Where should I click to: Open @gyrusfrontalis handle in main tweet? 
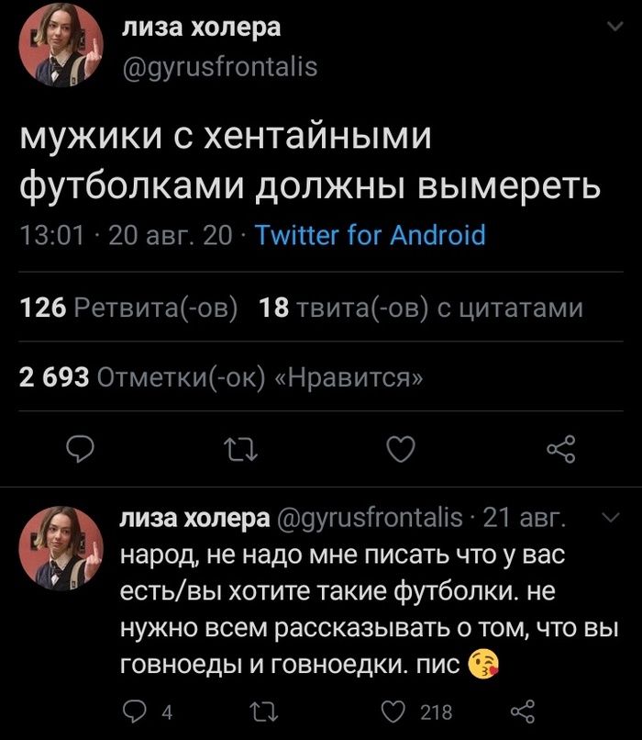tap(220, 66)
